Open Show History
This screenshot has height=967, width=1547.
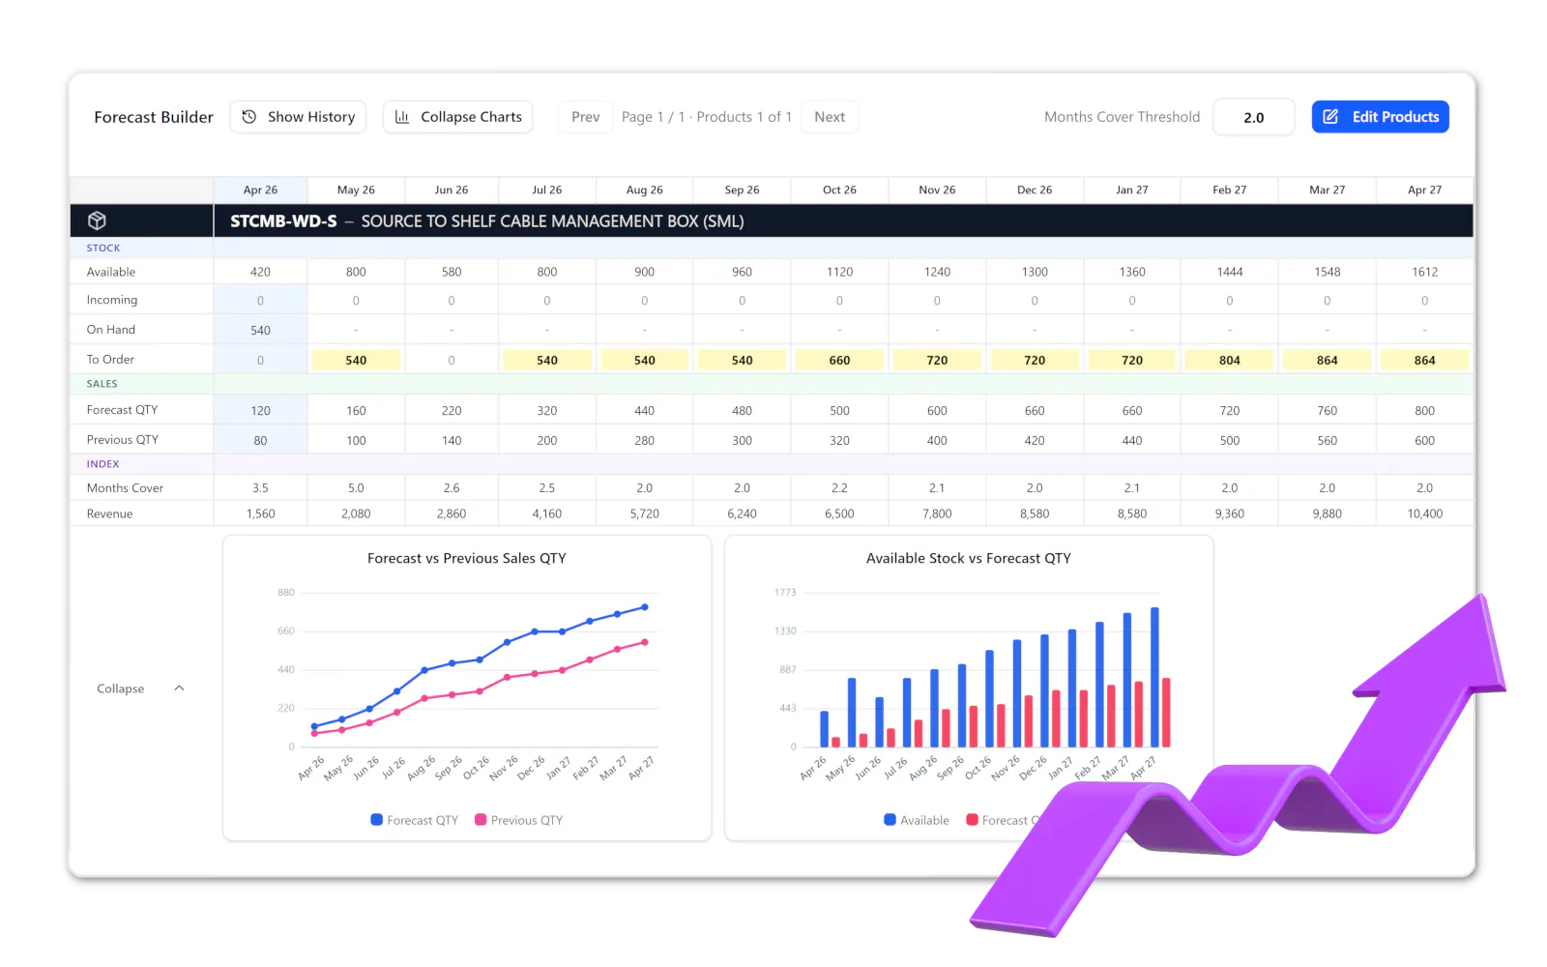click(x=298, y=117)
